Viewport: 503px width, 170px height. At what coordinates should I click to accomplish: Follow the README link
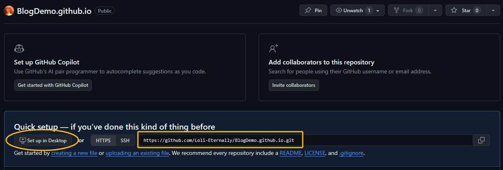click(291, 154)
